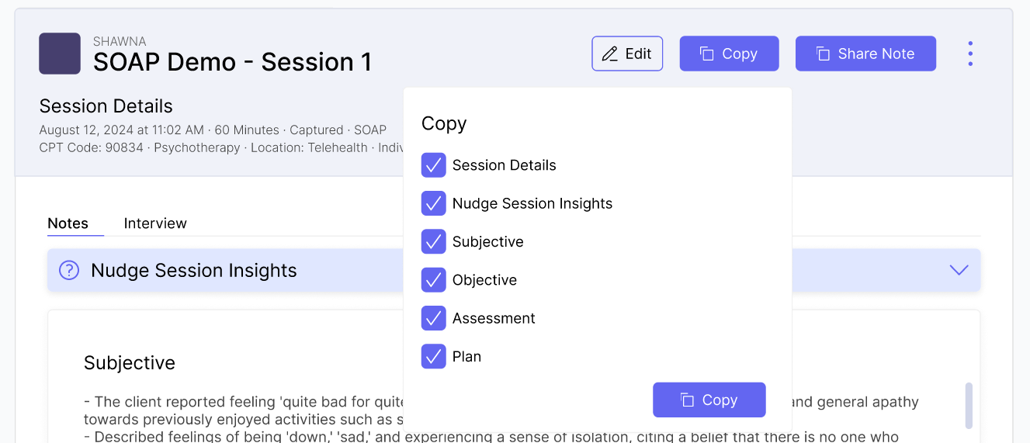Click the vertical scrollbar thumb
This screenshot has height=443, width=1030.
(x=969, y=405)
